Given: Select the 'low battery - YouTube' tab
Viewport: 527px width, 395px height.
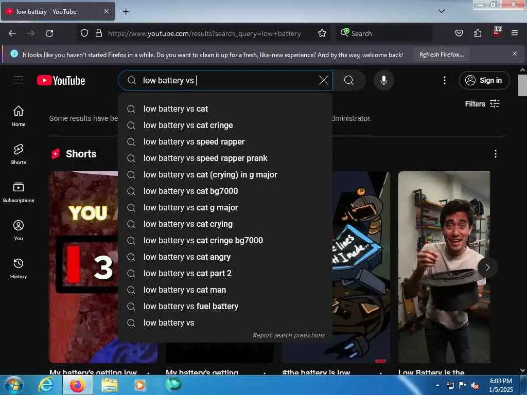Looking at the screenshot, I should click(x=58, y=12).
